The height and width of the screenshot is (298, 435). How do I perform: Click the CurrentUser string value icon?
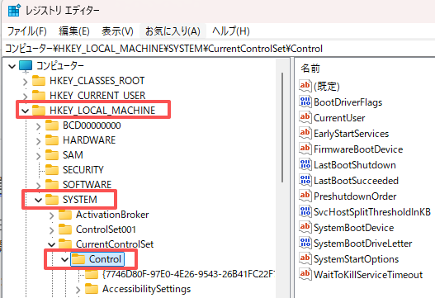tap(305, 117)
